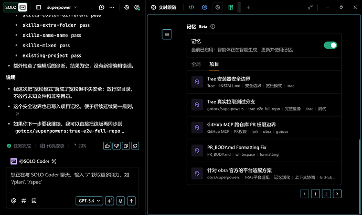
Task: Disable the 记忆 memory toggle switch
Action: (x=331, y=46)
